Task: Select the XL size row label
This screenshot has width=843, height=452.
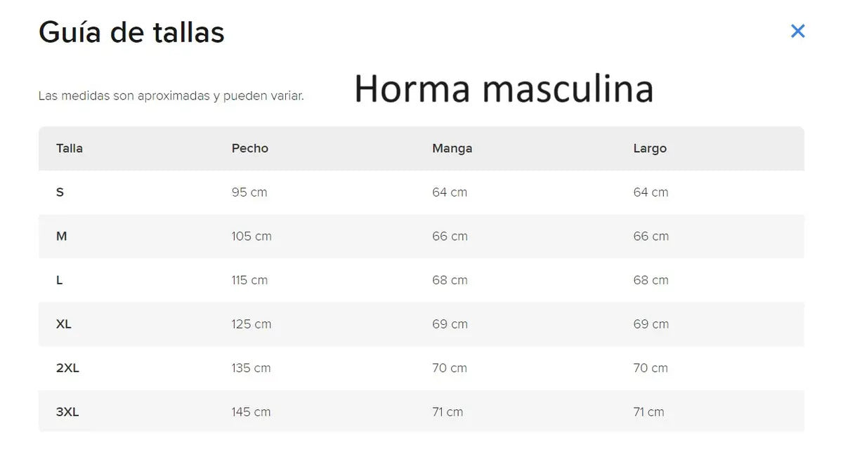Action: tap(64, 324)
